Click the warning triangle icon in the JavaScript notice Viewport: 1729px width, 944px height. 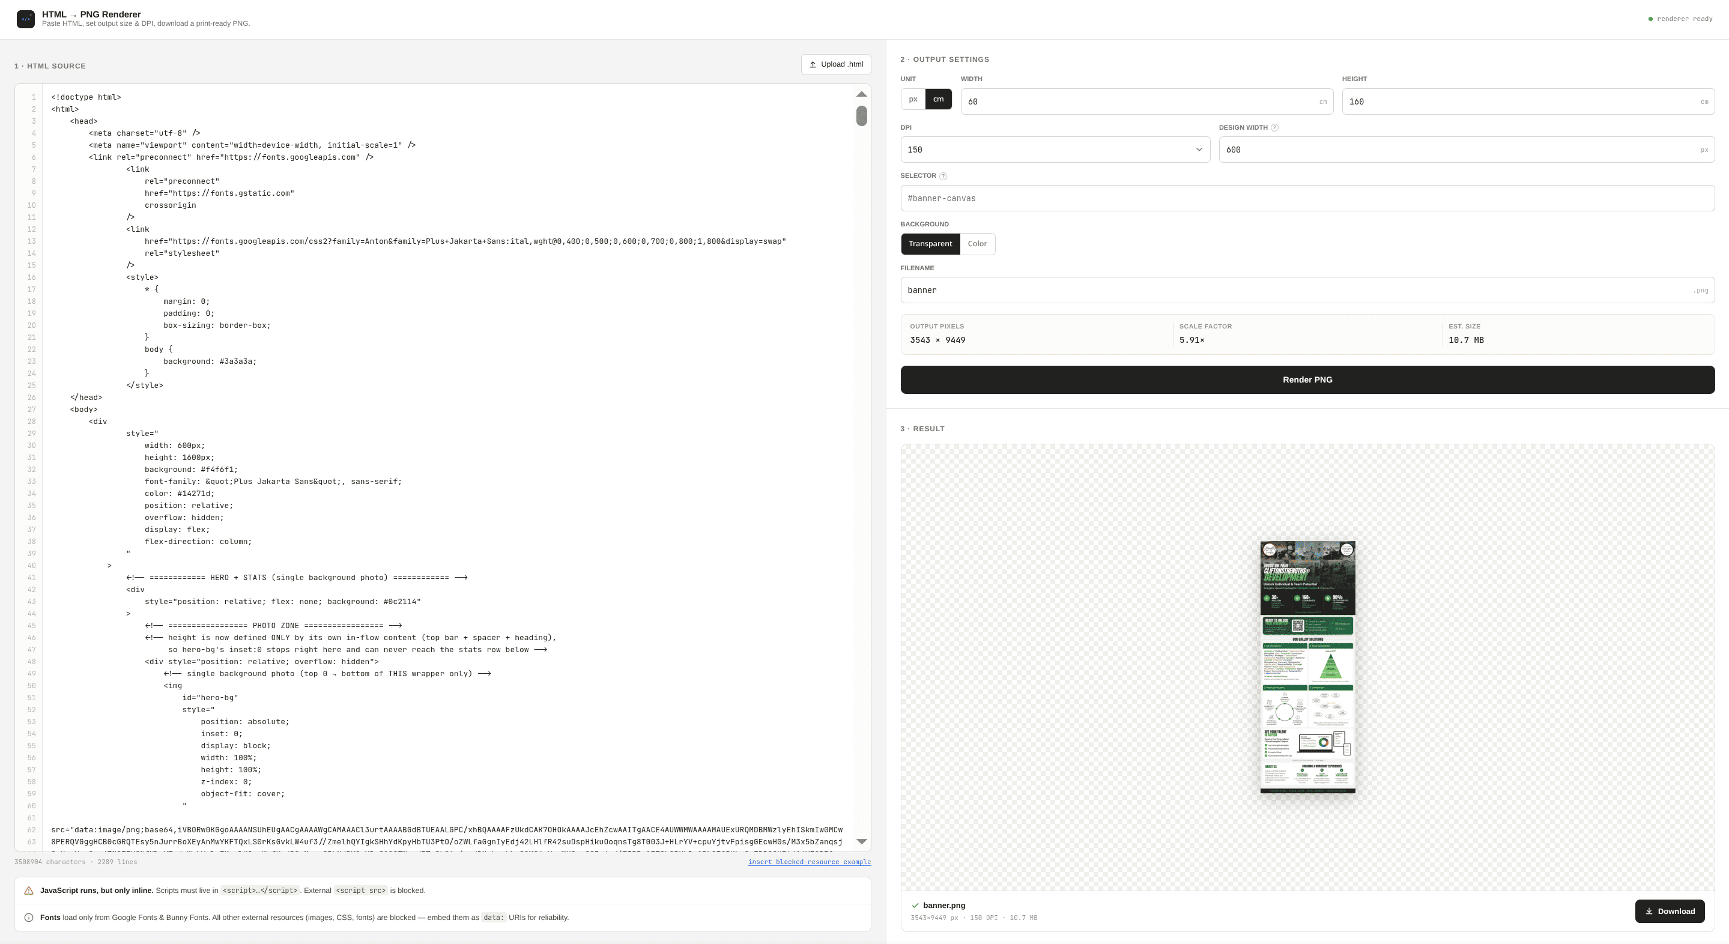[29, 891]
